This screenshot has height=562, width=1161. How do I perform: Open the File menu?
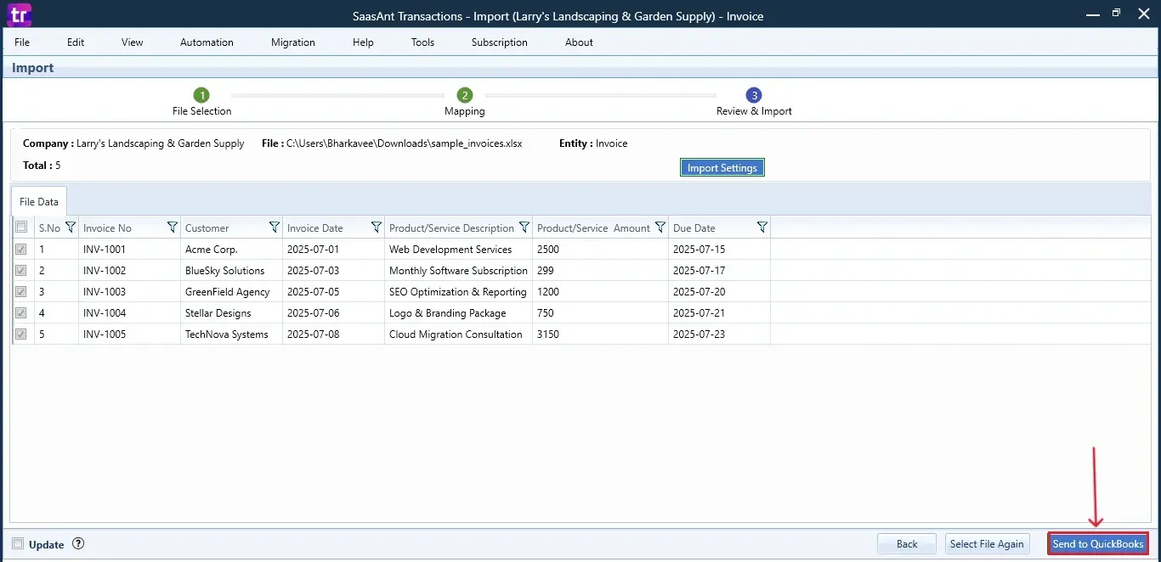(22, 42)
